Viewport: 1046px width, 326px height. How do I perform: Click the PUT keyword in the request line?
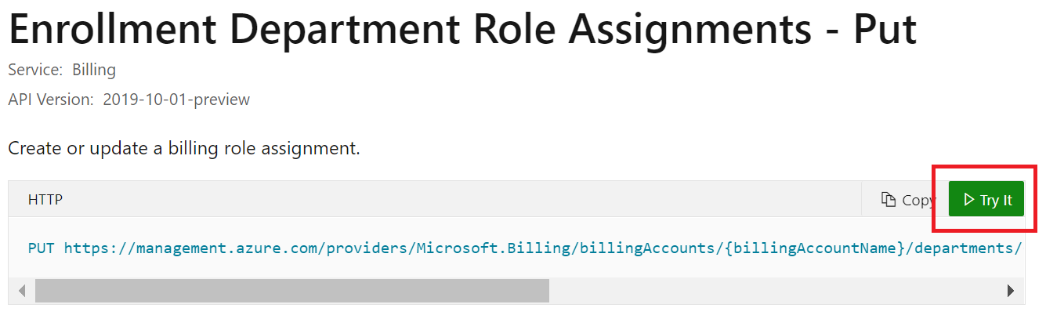coord(42,248)
